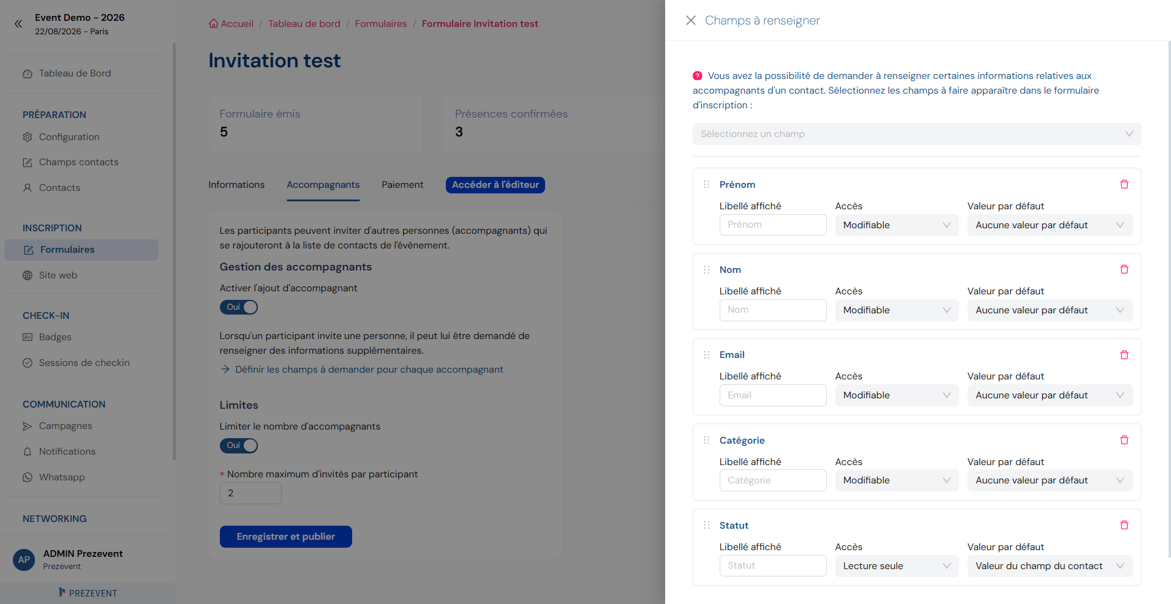Click the Contacts person icon
Viewport: 1171px width, 604px height.
pyautogui.click(x=28, y=188)
